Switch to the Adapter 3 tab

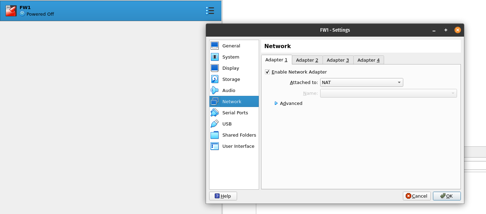click(x=338, y=60)
